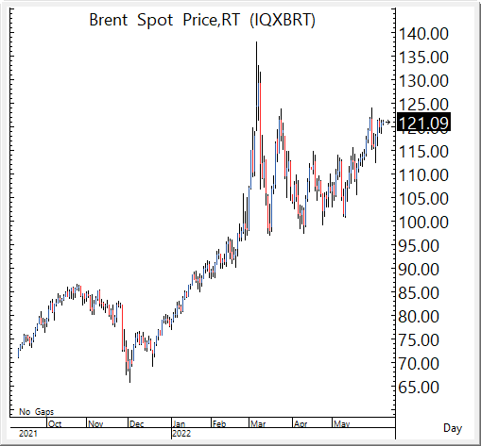Click the Apr month marker
The image size is (481, 446).
click(x=301, y=423)
